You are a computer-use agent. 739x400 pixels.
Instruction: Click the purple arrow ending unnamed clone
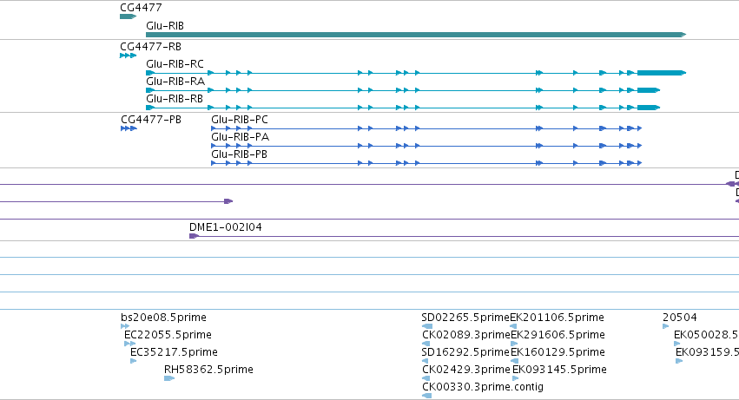228,201
